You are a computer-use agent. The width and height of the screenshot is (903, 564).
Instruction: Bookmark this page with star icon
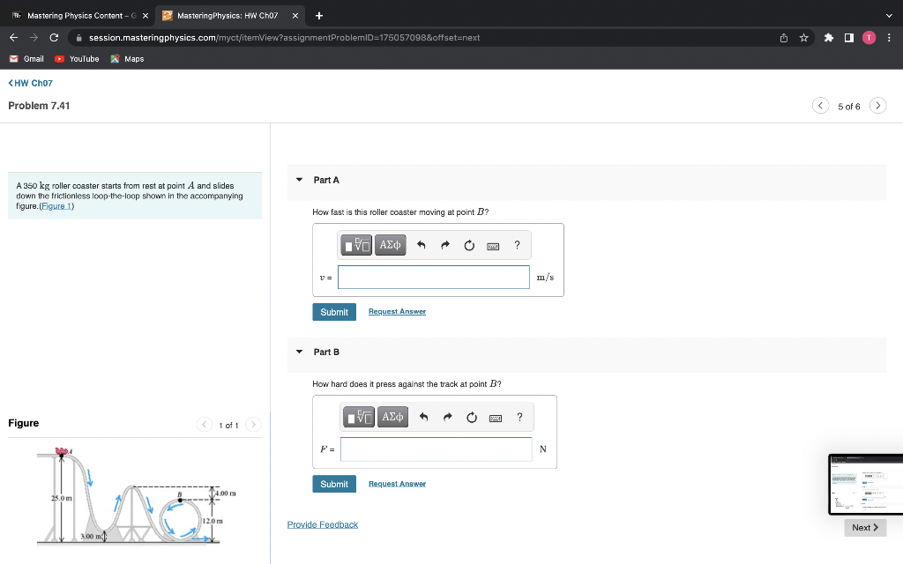pyautogui.click(x=804, y=38)
